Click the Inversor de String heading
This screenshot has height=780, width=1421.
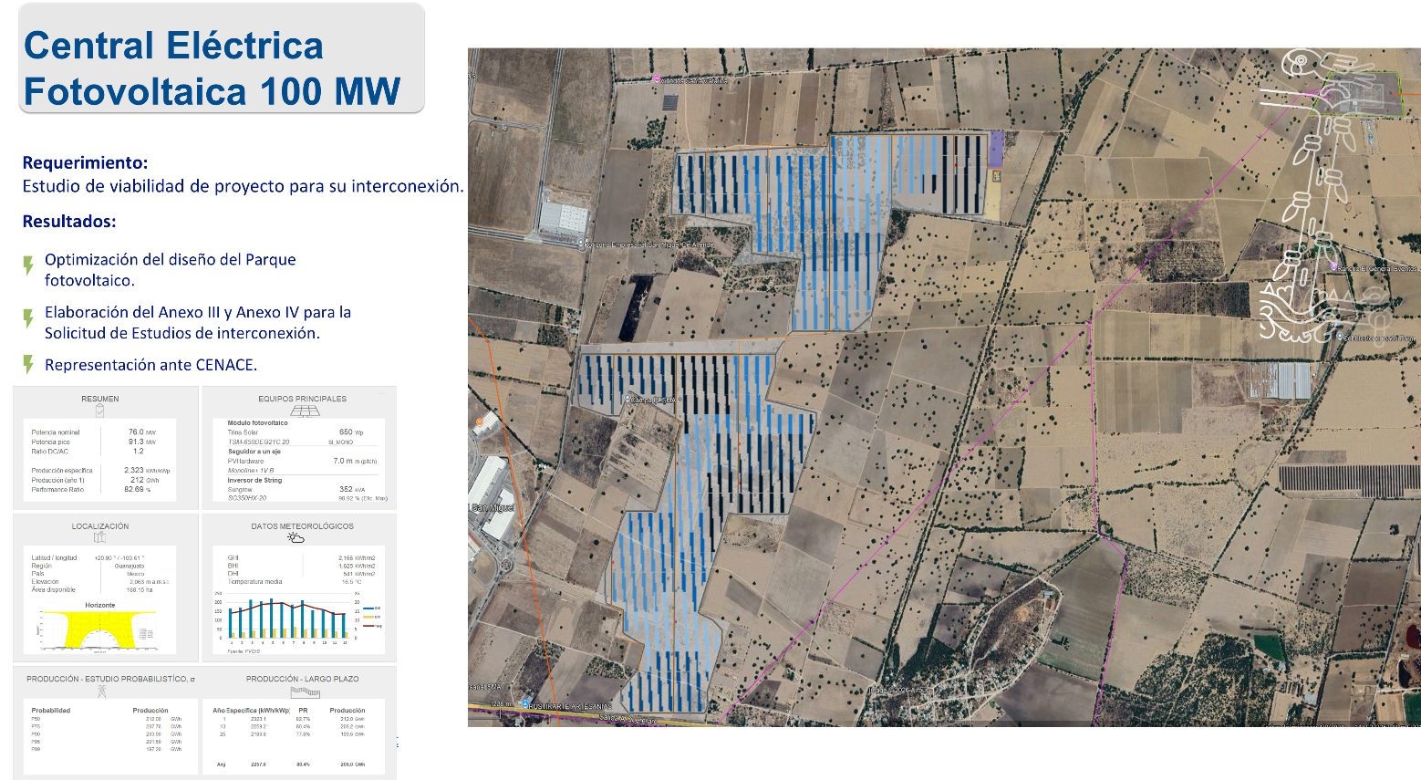(x=254, y=480)
